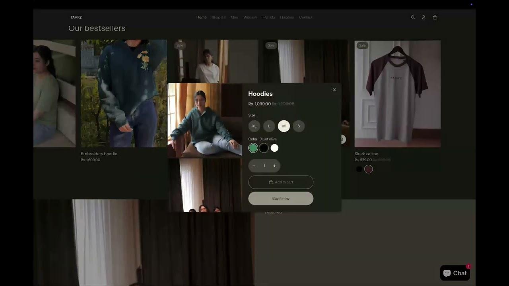Open the Shop All menu item
This screenshot has width=509, height=286.
[x=218, y=17]
